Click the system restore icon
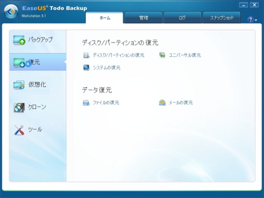Screen dimensions: 264x198 tap(86, 68)
